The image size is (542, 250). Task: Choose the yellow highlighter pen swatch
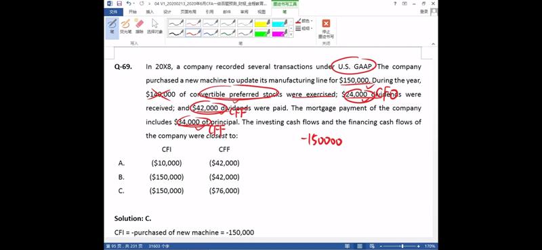click(x=262, y=23)
